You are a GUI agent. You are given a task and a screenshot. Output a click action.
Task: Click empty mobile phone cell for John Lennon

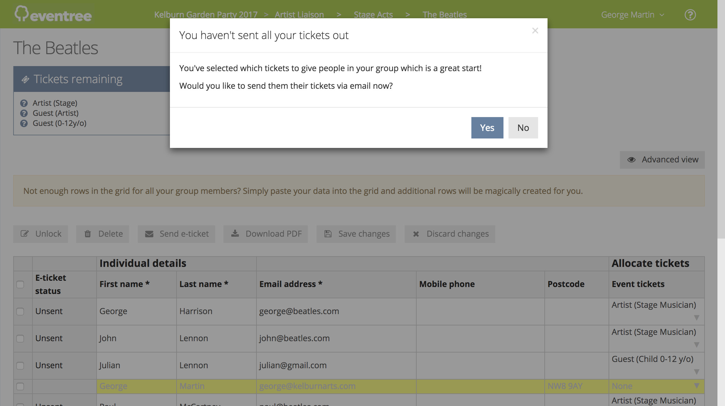click(x=481, y=339)
